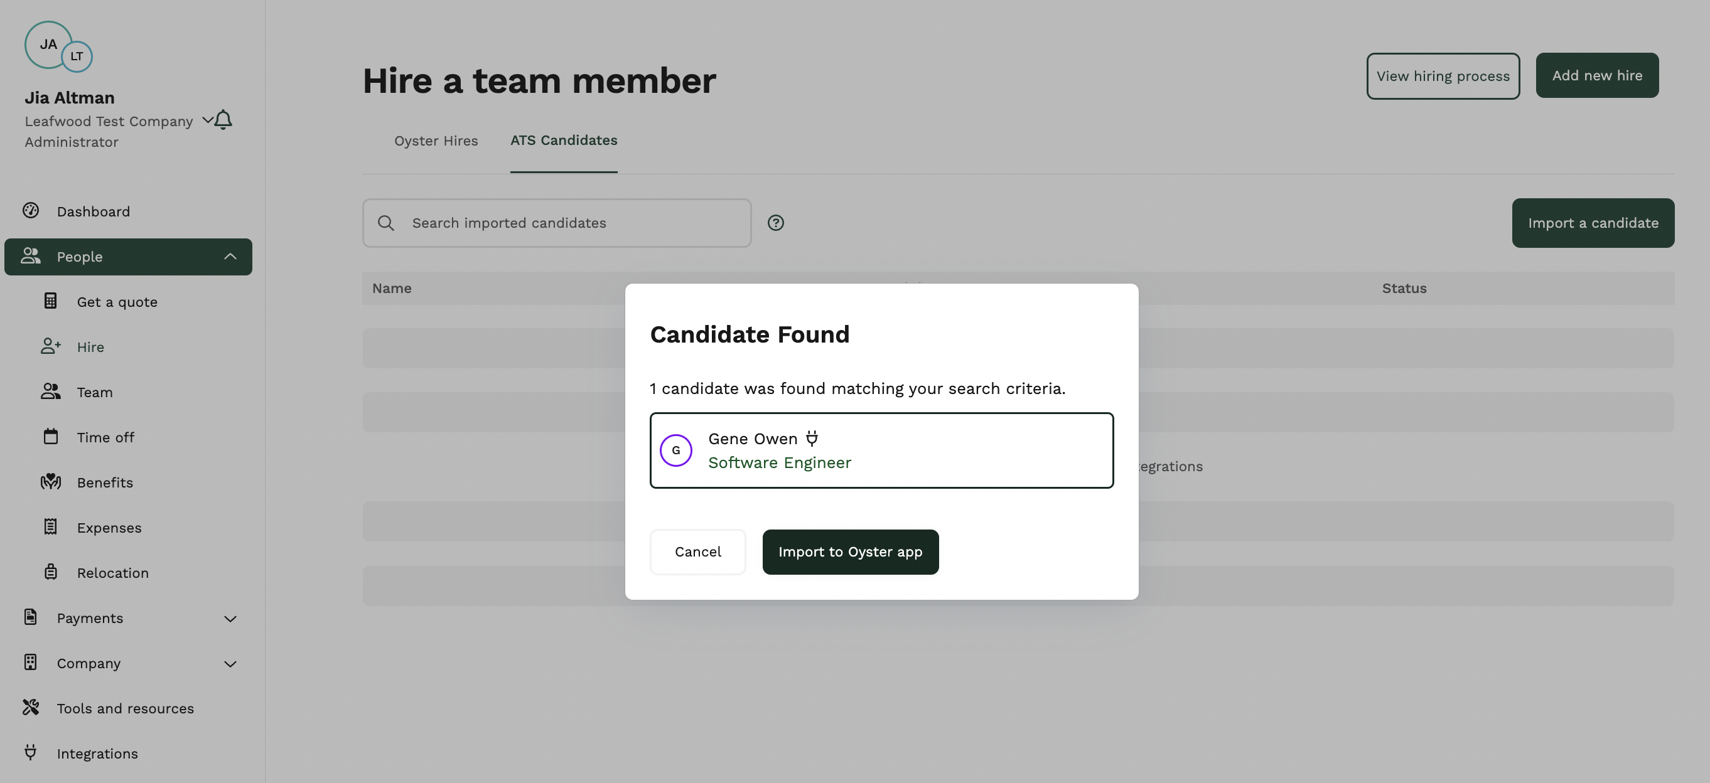Click the Dashboard gauge icon
Viewport: 1710px width, 783px height.
pyautogui.click(x=31, y=211)
